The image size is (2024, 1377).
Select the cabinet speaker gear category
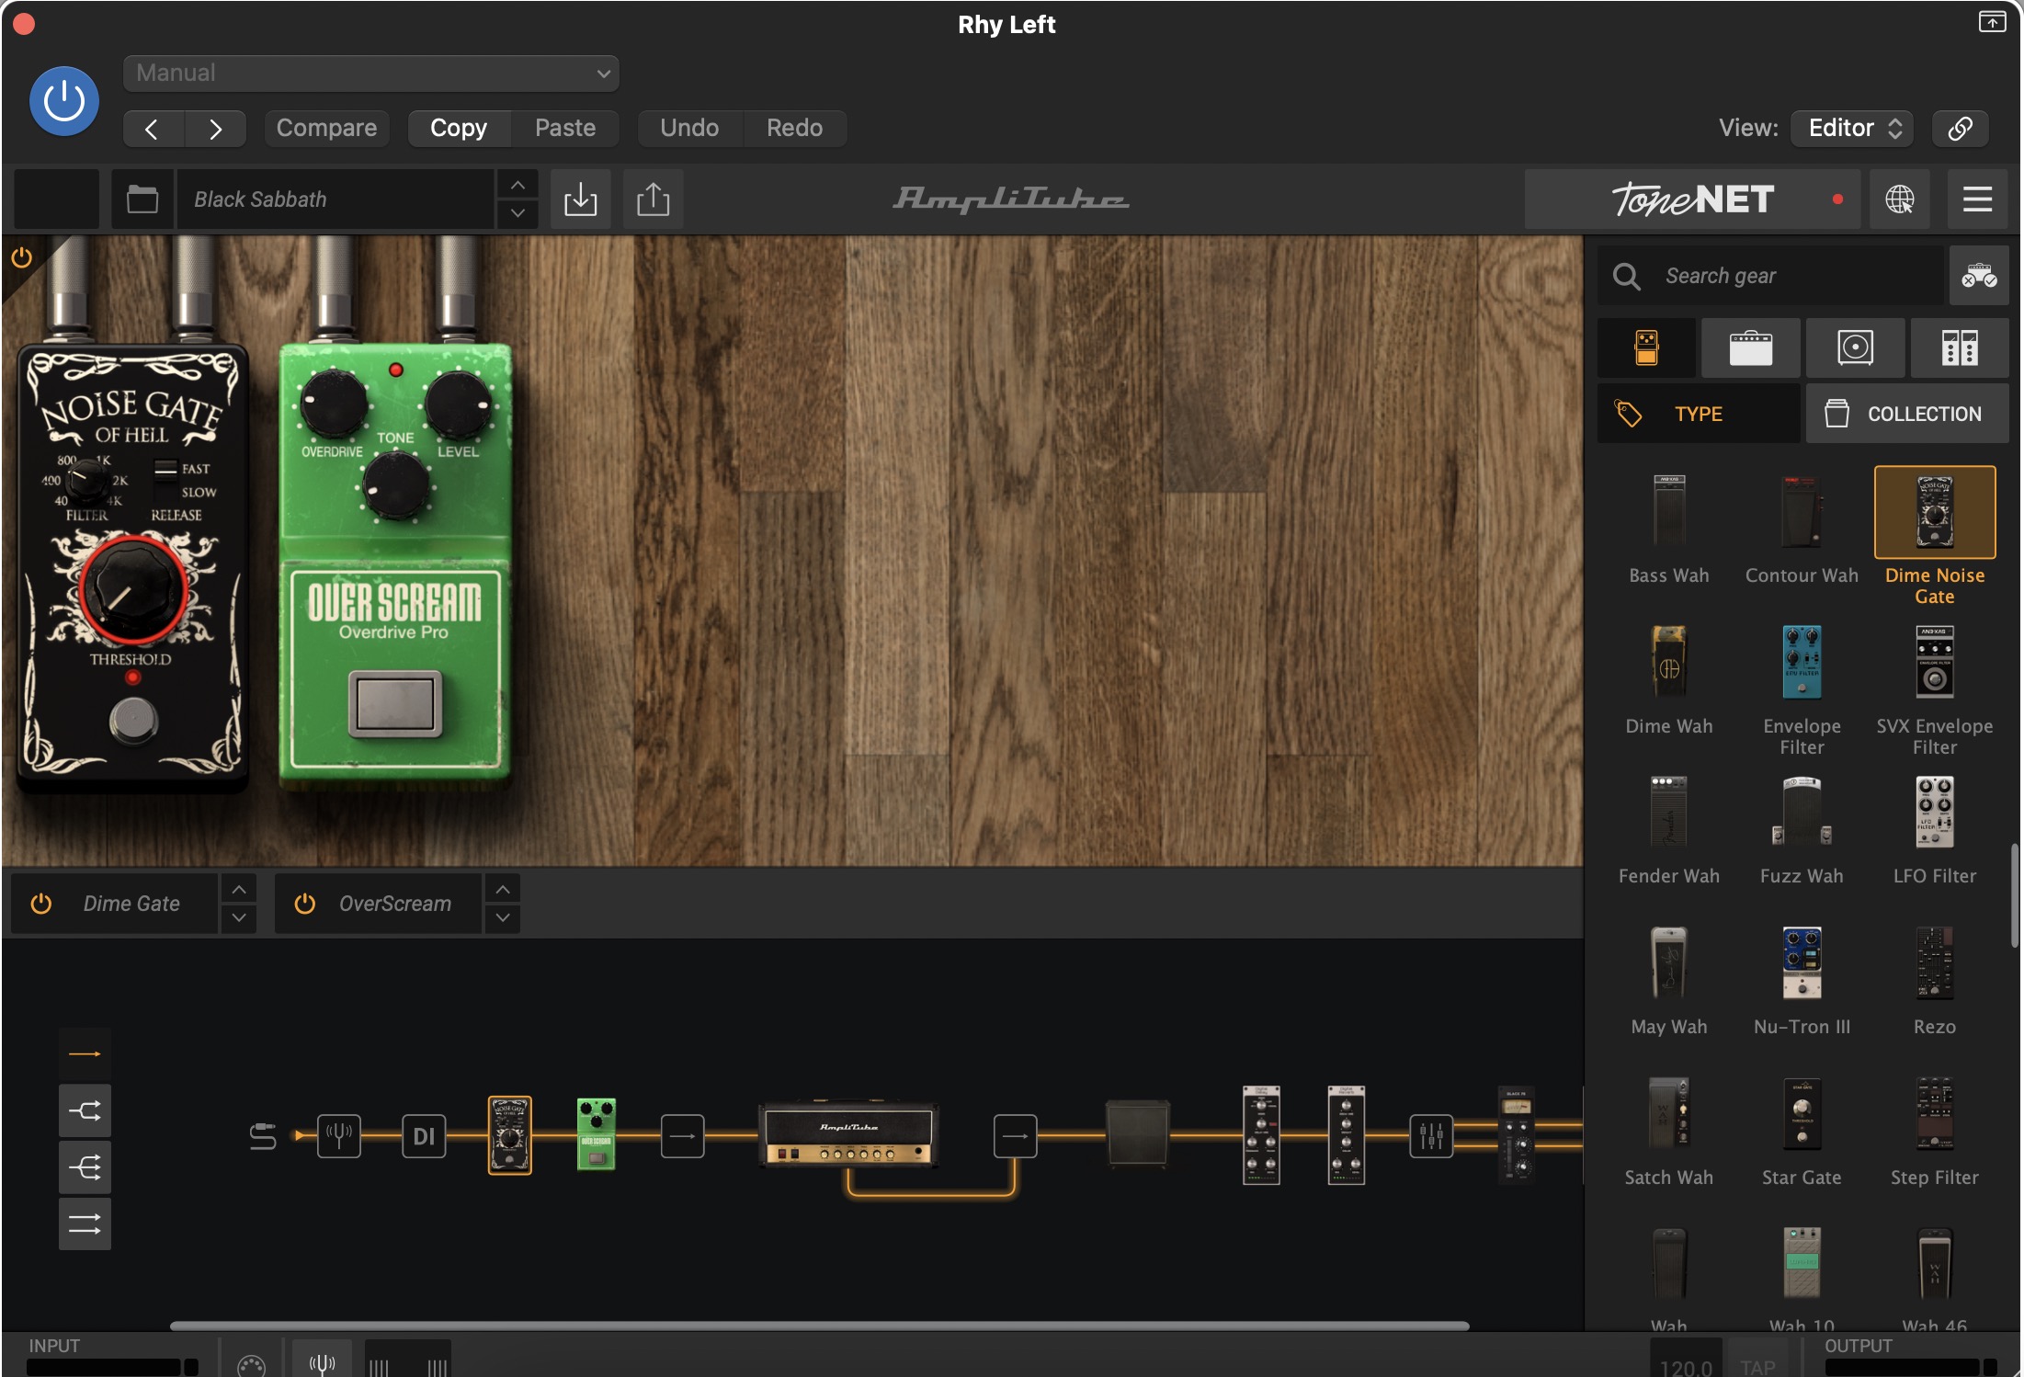(x=1855, y=348)
